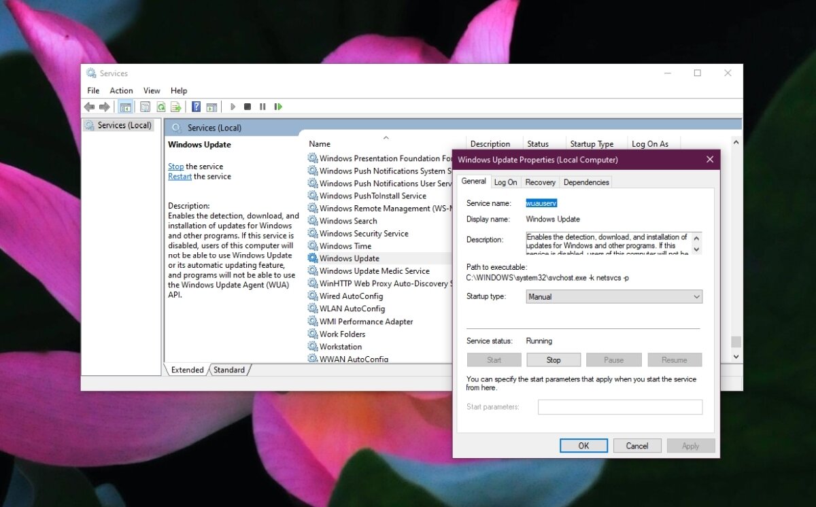Open the Export List toolbar icon
Viewport: 816px width, 507px height.
point(176,107)
